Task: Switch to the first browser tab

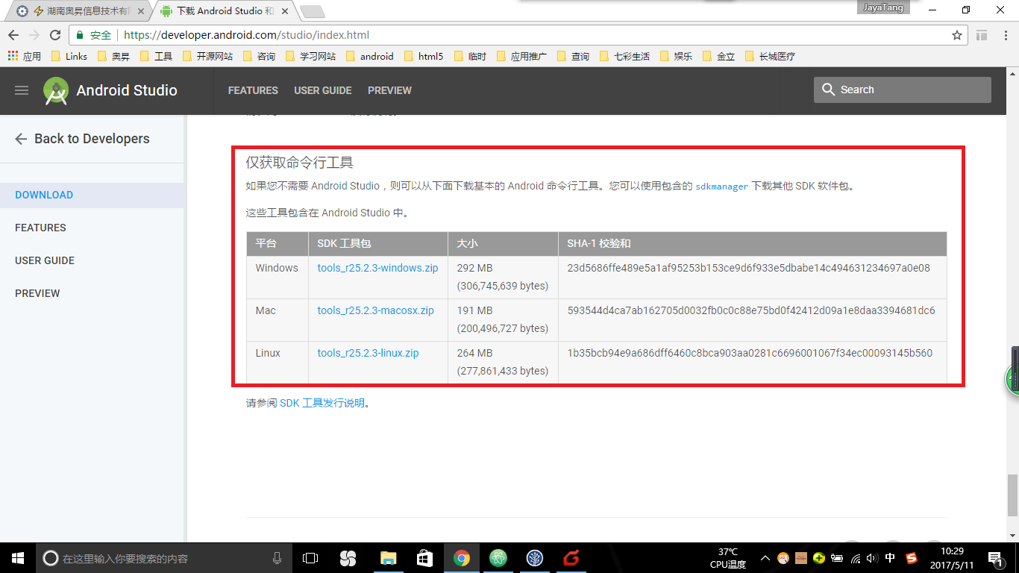Action: tap(80, 11)
